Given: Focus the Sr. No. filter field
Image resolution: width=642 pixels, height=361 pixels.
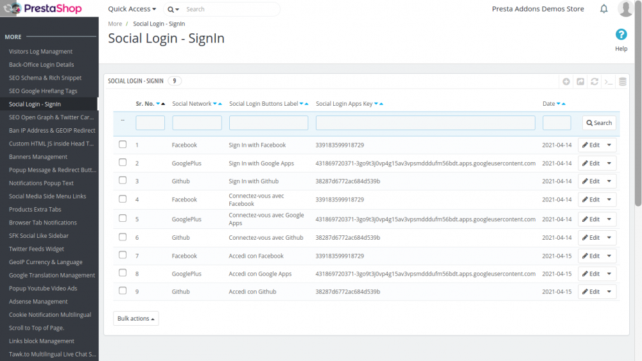Looking at the screenshot, I should (x=150, y=122).
